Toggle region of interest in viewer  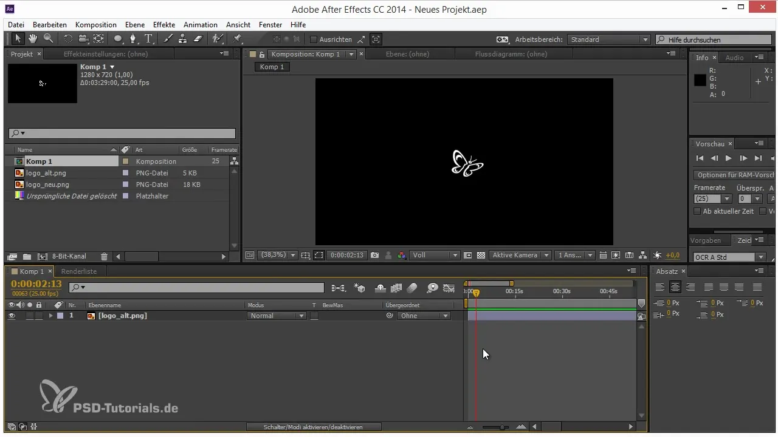(x=319, y=256)
